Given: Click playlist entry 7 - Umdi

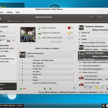Looking at the screenshot, I should coord(93,36).
